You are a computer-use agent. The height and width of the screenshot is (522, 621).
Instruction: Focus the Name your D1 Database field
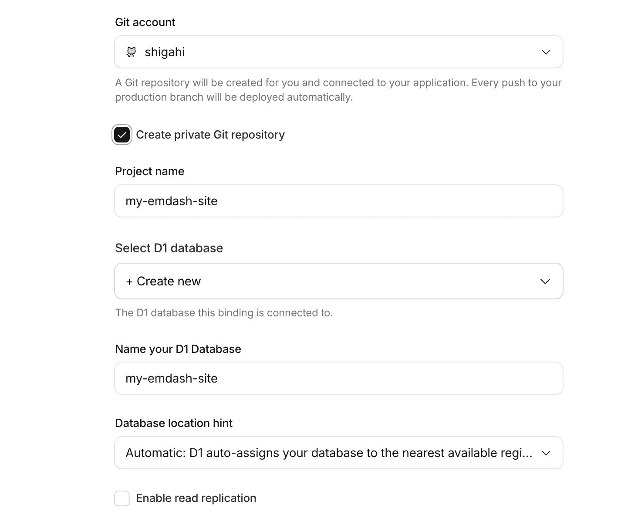[x=338, y=378]
